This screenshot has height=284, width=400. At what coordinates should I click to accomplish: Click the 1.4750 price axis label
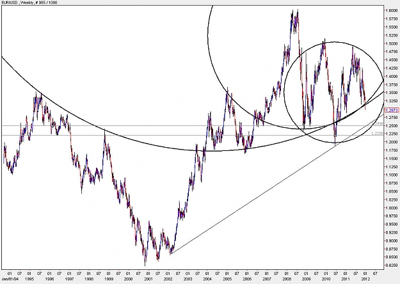(392, 52)
